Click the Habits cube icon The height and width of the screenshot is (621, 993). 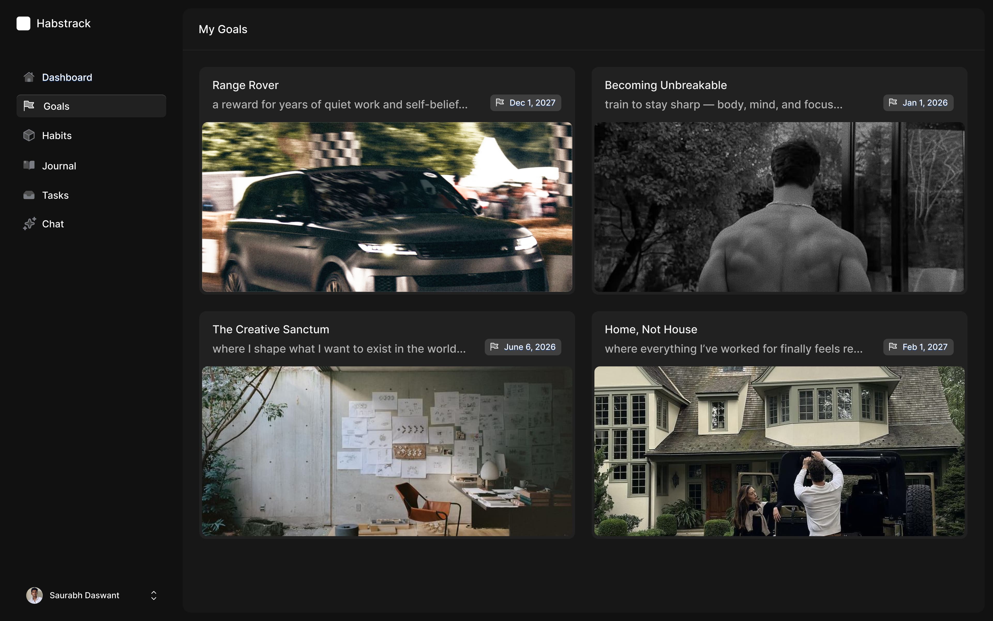(x=29, y=136)
